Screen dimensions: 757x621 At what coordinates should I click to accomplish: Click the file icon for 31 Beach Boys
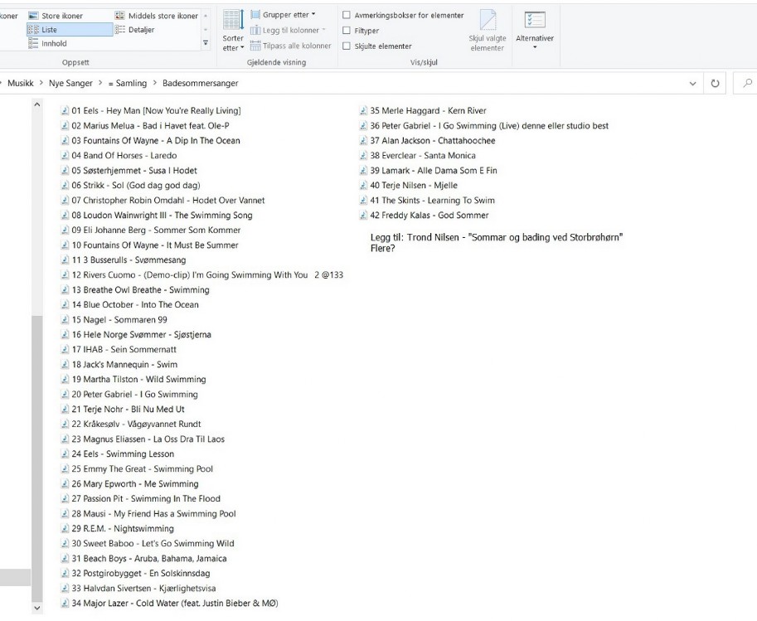click(65, 559)
